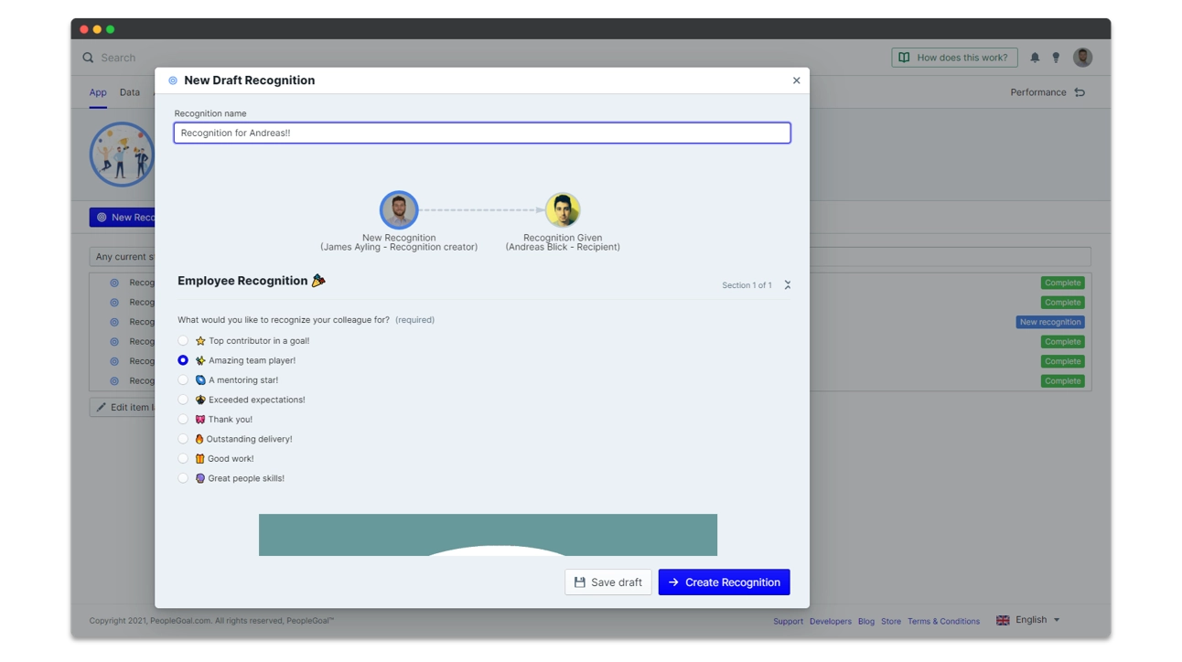The image size is (1182, 662).
Task: Click the Performance back arrow icon
Action: [1080, 92]
